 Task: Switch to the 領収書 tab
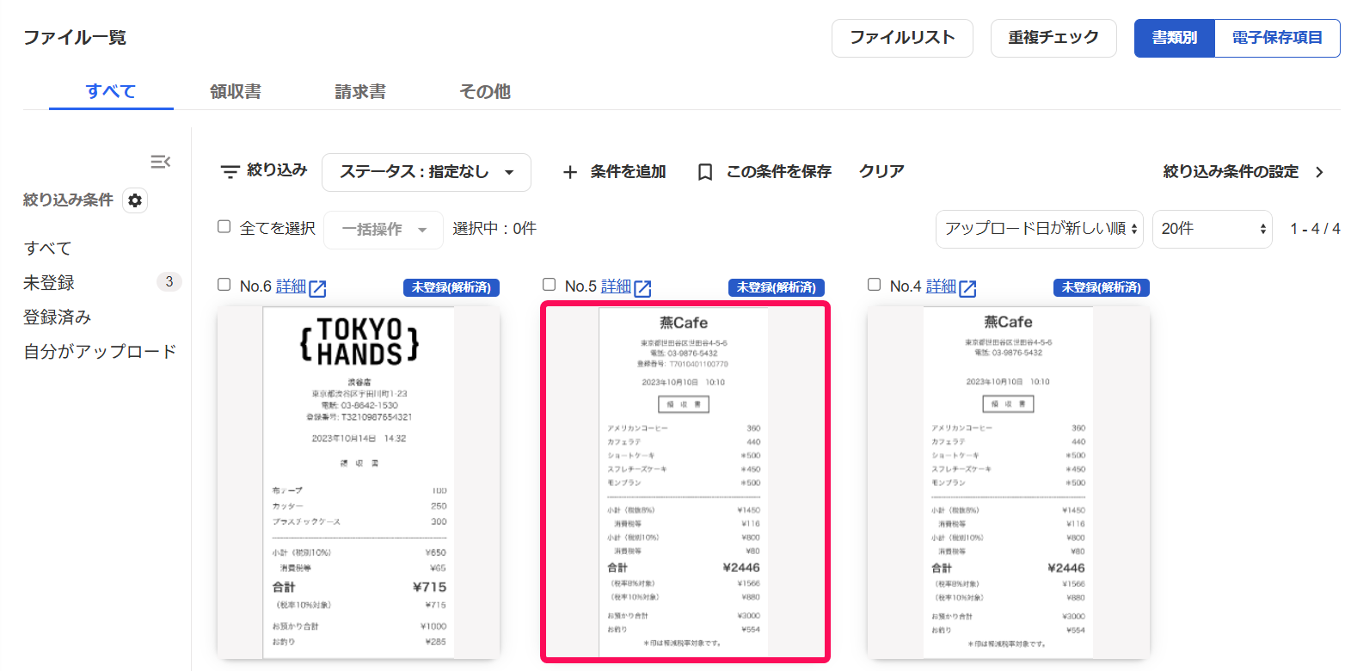click(236, 91)
